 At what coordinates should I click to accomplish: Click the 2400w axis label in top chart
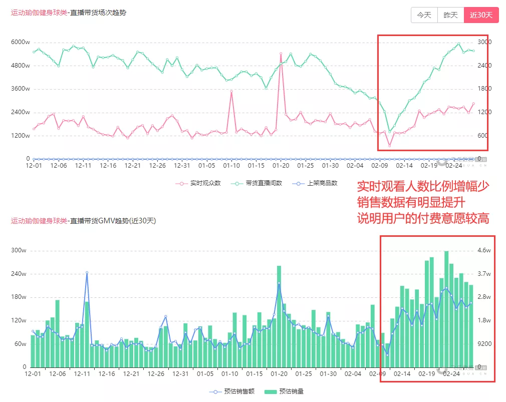coord(21,113)
